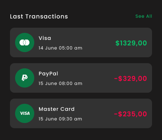Open the PayPal transaction card

(x=81, y=78)
